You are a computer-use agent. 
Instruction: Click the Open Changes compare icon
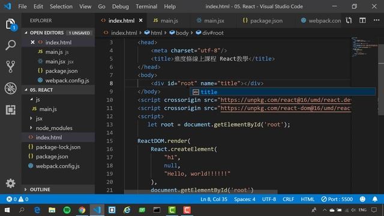click(349, 20)
